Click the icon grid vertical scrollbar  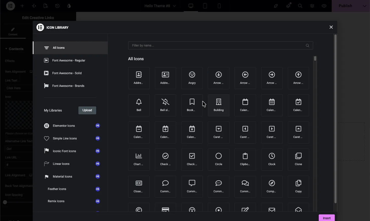click(x=315, y=58)
